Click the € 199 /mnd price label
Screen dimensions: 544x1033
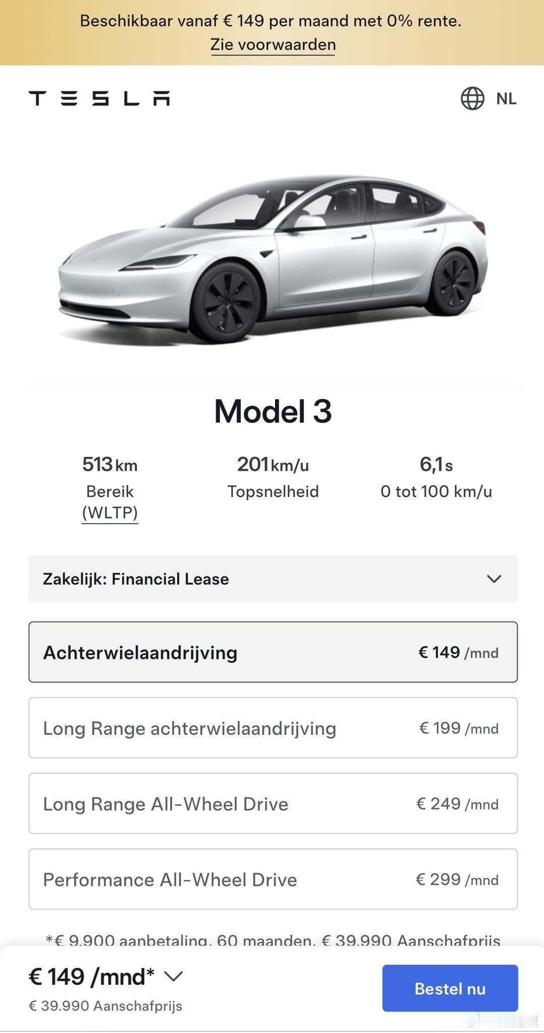tap(459, 728)
